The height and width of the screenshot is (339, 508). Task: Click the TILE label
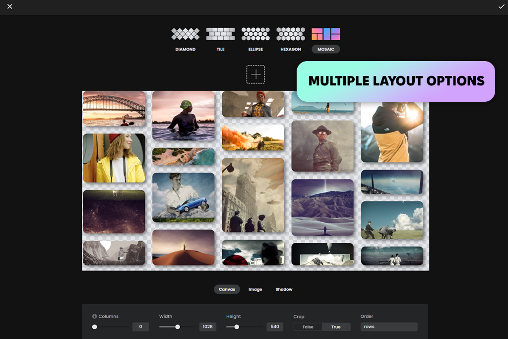tap(220, 49)
